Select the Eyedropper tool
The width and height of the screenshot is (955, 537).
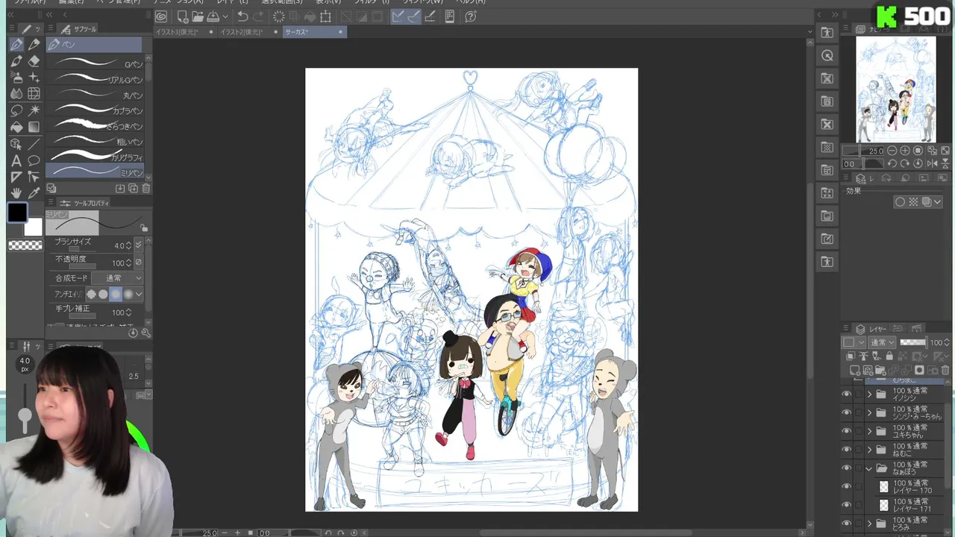34,193
